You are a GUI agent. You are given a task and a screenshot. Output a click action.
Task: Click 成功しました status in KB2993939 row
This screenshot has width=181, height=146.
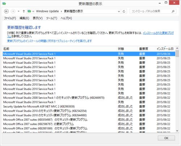click(125, 107)
